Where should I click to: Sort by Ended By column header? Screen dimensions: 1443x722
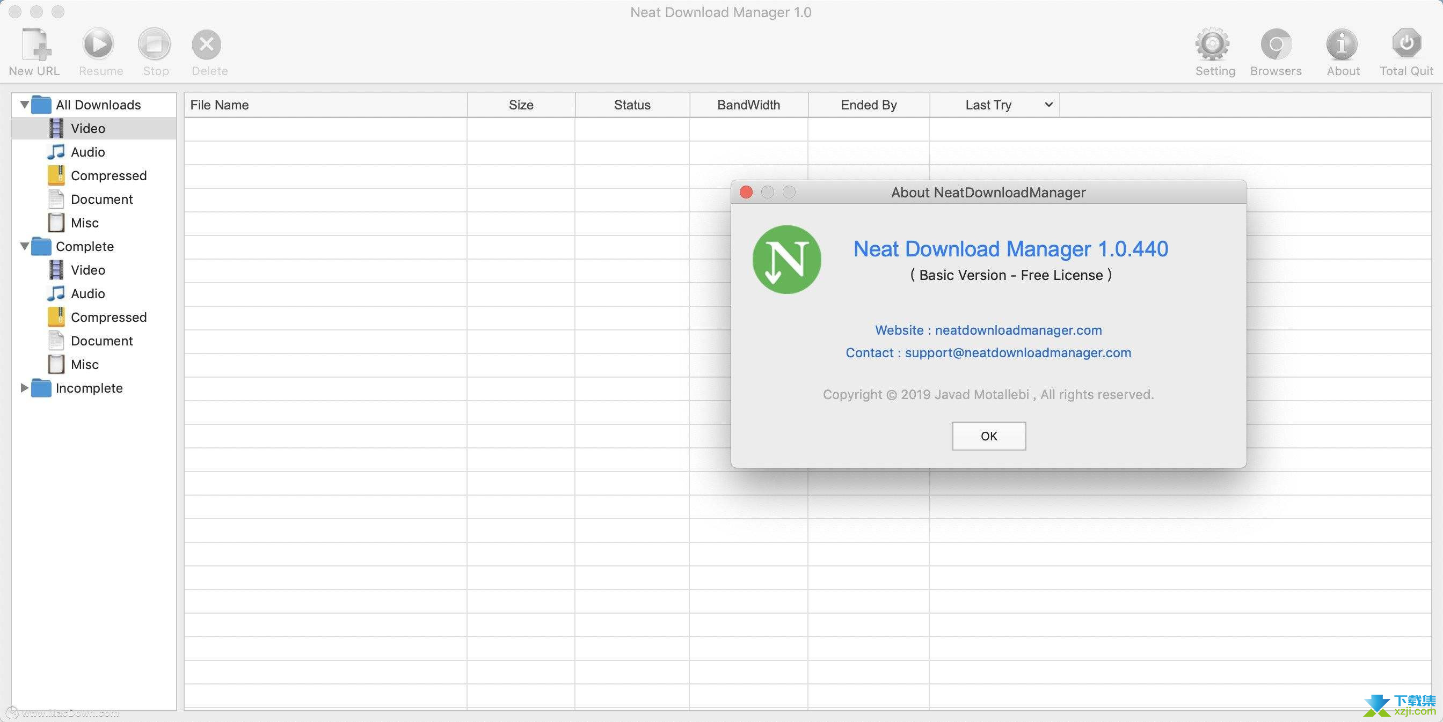868,105
